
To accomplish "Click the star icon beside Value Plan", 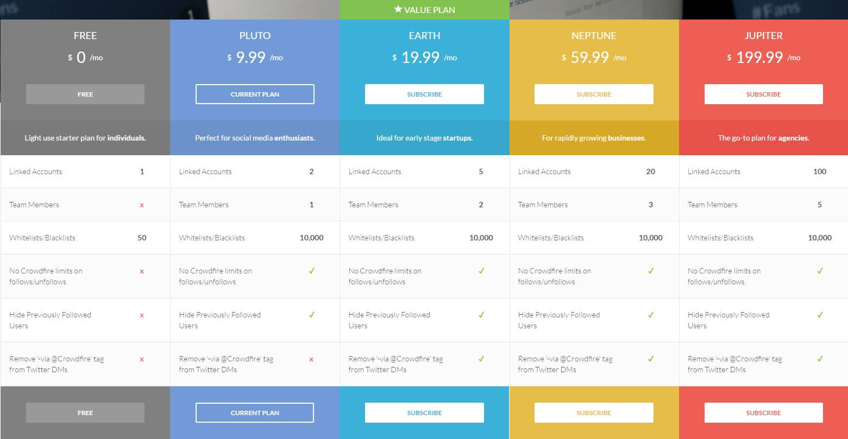I will [398, 9].
